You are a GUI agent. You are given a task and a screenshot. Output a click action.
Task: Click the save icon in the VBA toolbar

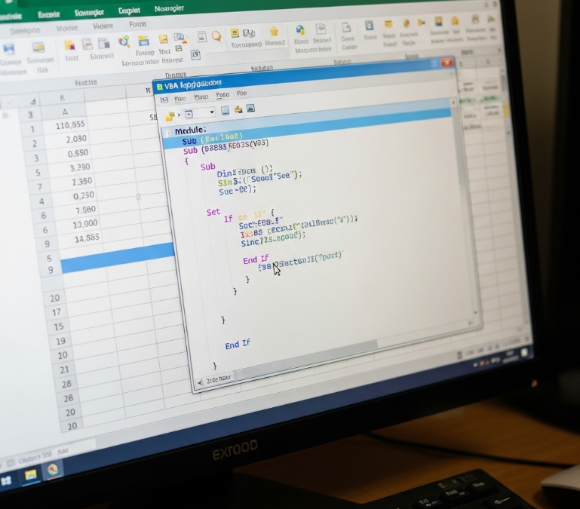[250, 109]
